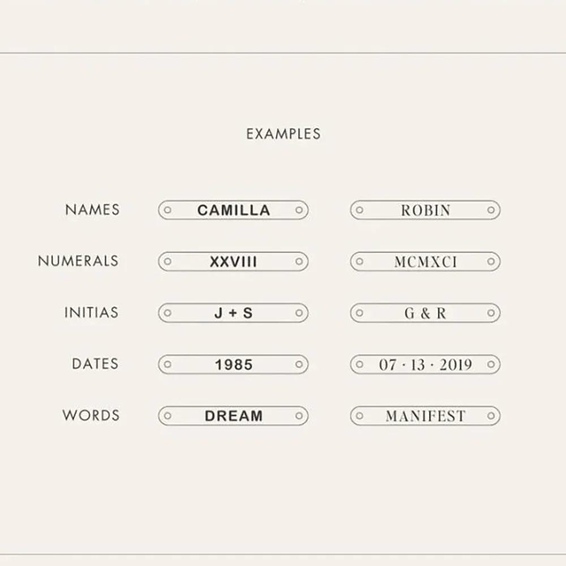The height and width of the screenshot is (566, 566).
Task: Pick the ROBIN serif nameplate example
Action: coord(426,211)
